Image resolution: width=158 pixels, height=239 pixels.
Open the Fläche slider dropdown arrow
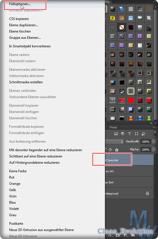click(x=154, y=150)
